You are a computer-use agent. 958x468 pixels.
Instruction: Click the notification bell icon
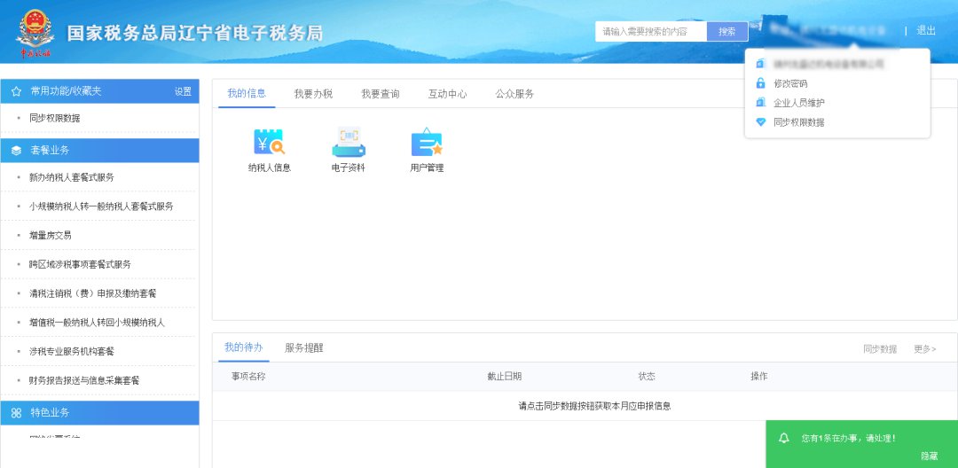click(783, 438)
